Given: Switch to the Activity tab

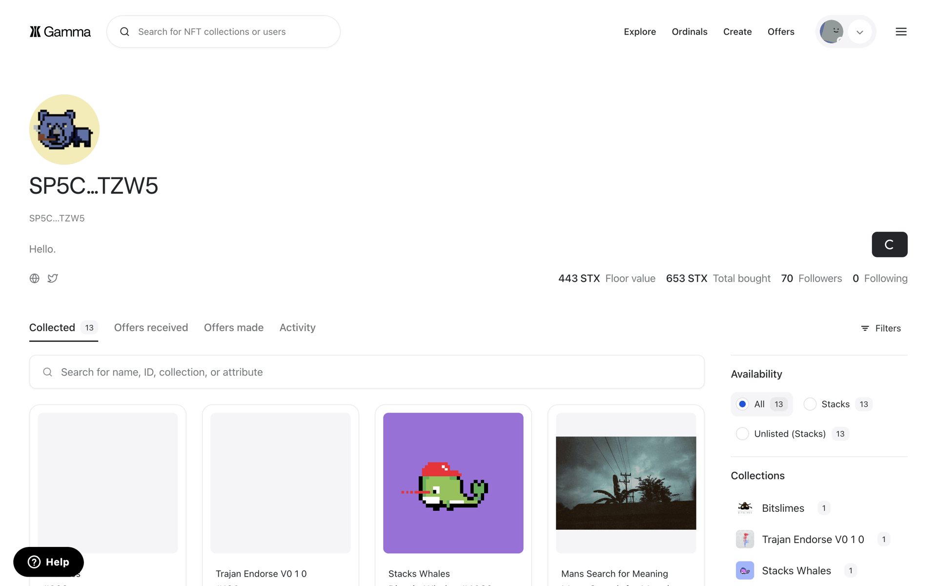Looking at the screenshot, I should [x=297, y=328].
